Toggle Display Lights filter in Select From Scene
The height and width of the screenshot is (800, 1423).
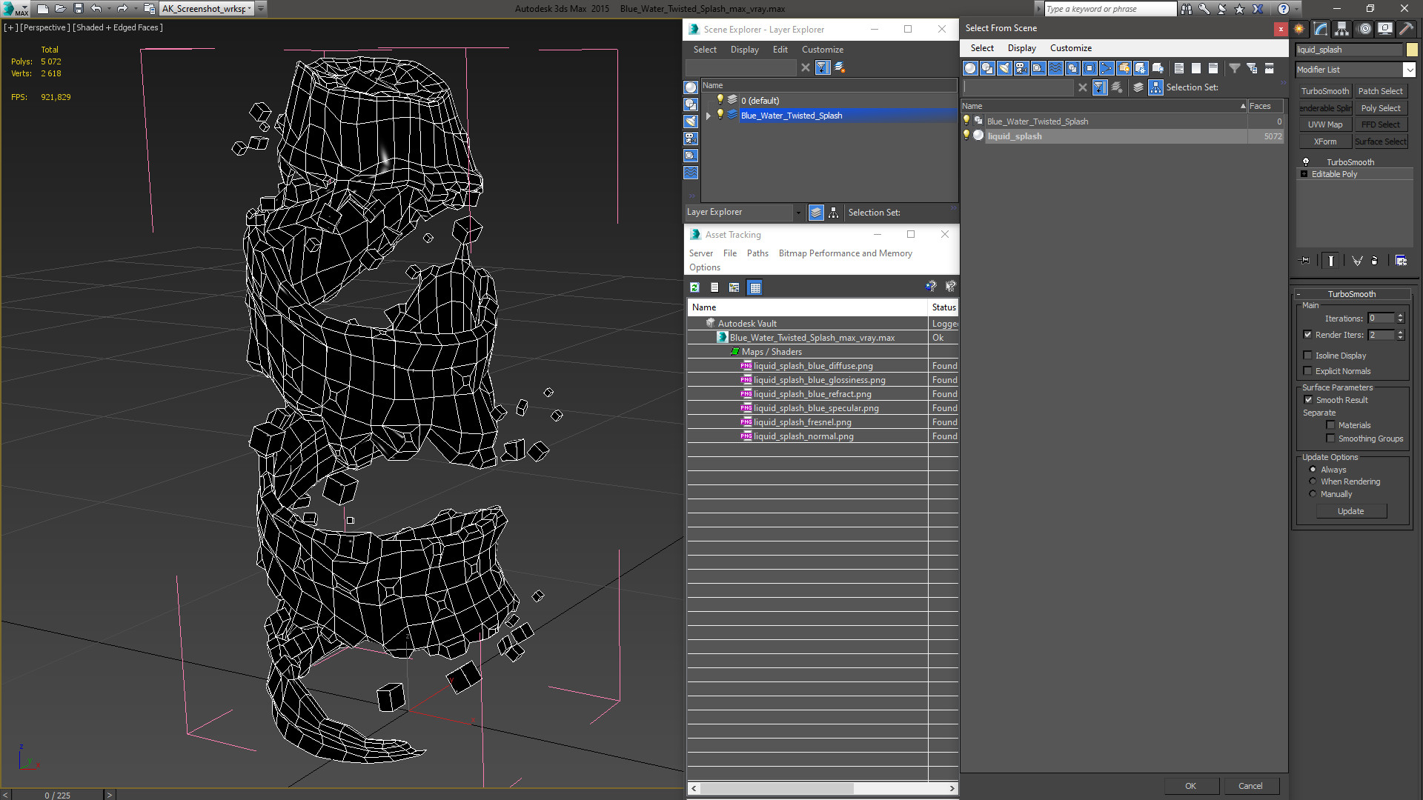tap(1004, 68)
